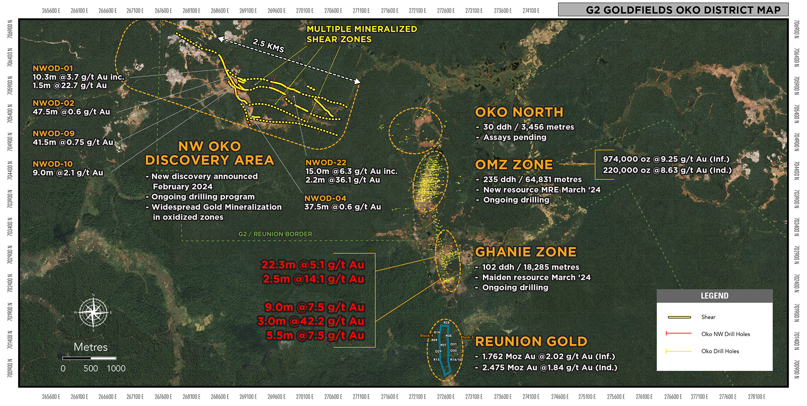This screenshot has width=807, height=406.
Task: Click the 'OKO NORTH' heading
Action: [519, 112]
